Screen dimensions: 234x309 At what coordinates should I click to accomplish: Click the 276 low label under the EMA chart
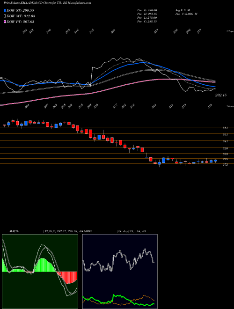pos(210,106)
